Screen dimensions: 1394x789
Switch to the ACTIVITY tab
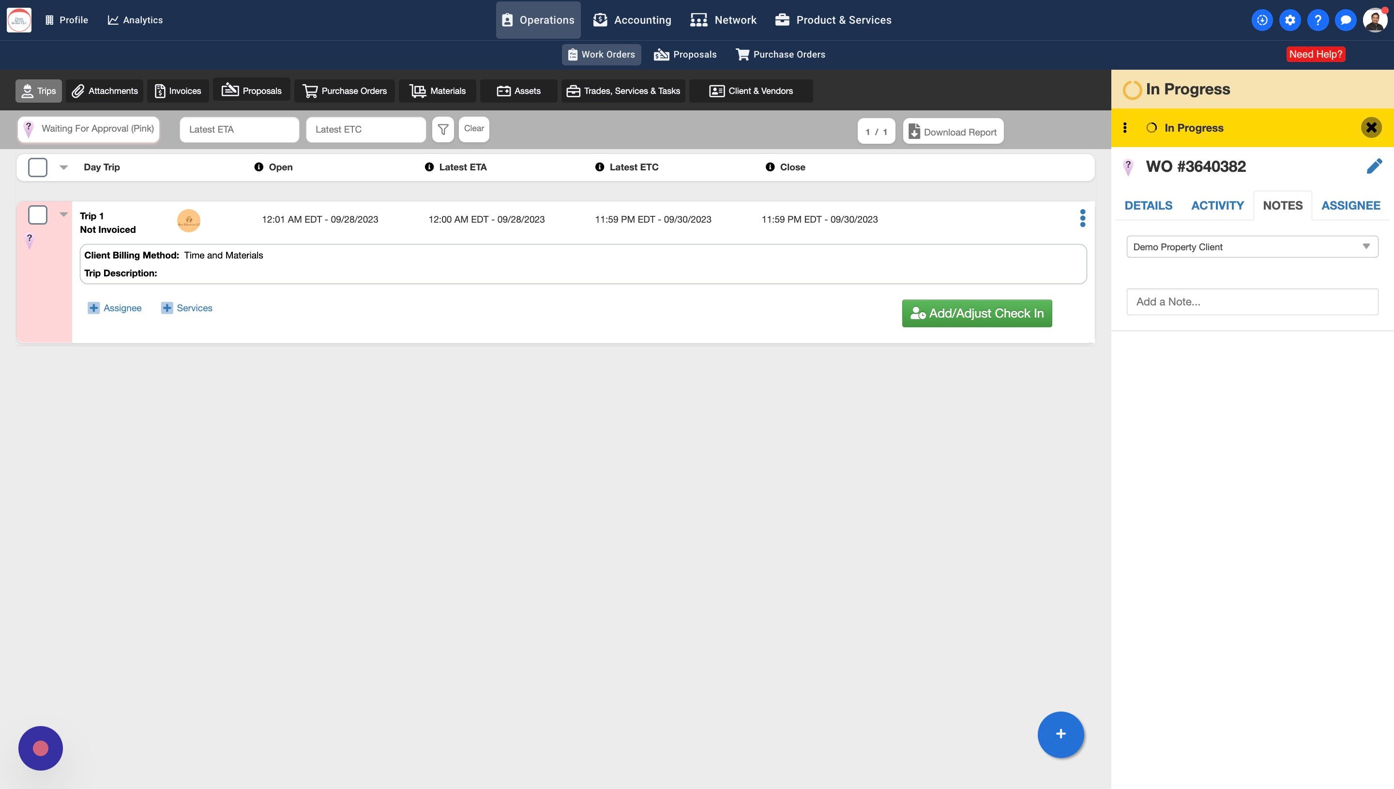tap(1217, 205)
